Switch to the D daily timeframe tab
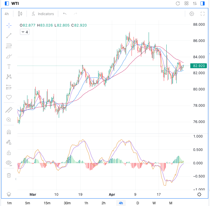 click(x=138, y=203)
